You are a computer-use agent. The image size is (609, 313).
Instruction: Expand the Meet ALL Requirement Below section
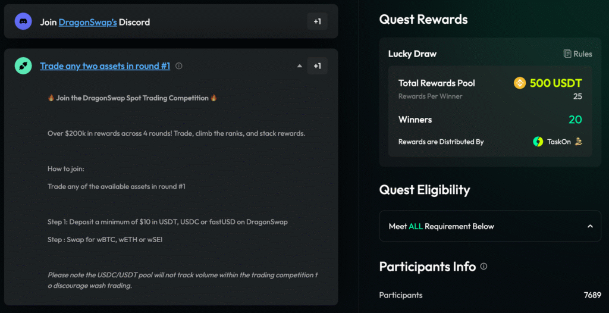click(590, 226)
